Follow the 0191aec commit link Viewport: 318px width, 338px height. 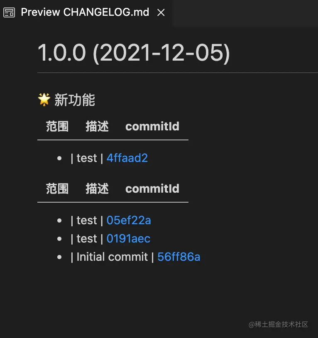coord(128,239)
